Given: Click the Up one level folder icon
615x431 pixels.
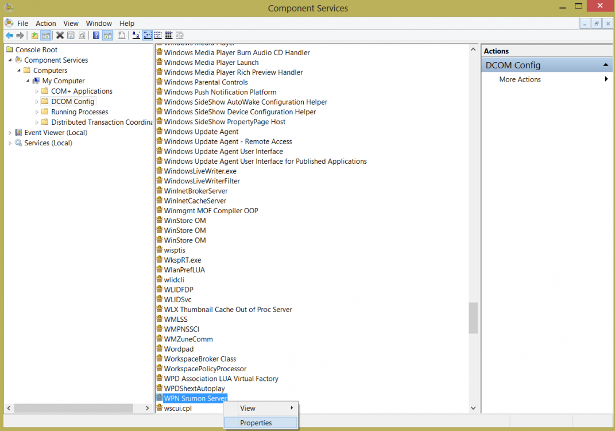Looking at the screenshot, I should click(x=34, y=36).
